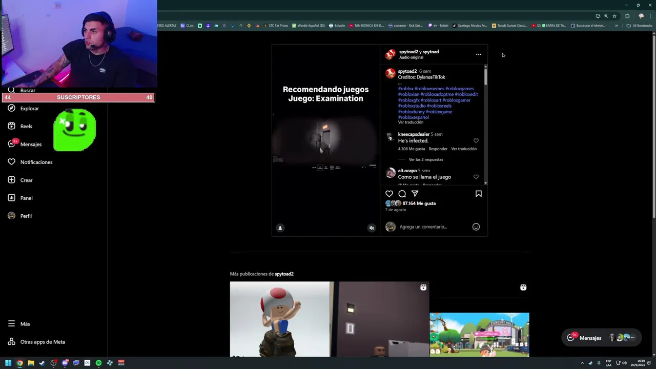This screenshot has height=369, width=656.
Task: Open the Toad character post thumbnail
Action: pyautogui.click(x=279, y=319)
